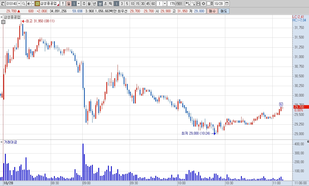Viewport: 309px width, 186px height.
Task: Open chart settings gear icon
Action: coord(203,4)
